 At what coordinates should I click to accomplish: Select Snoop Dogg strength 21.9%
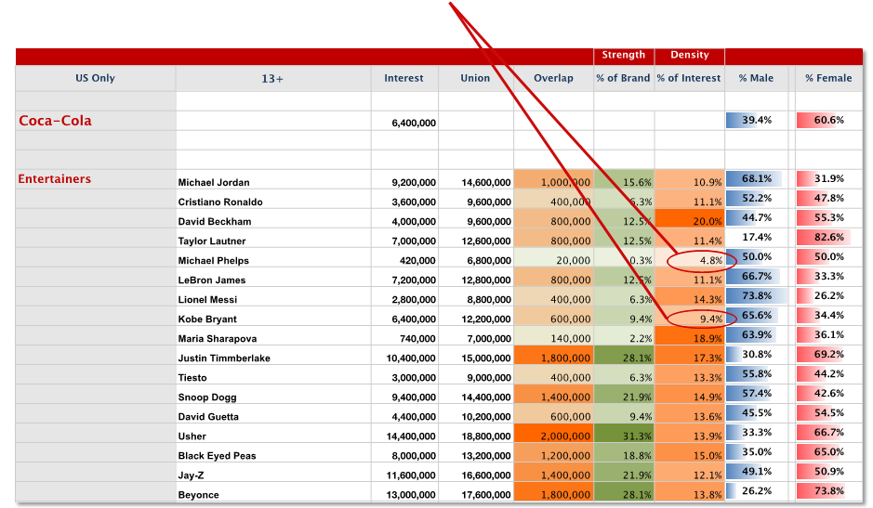[624, 395]
